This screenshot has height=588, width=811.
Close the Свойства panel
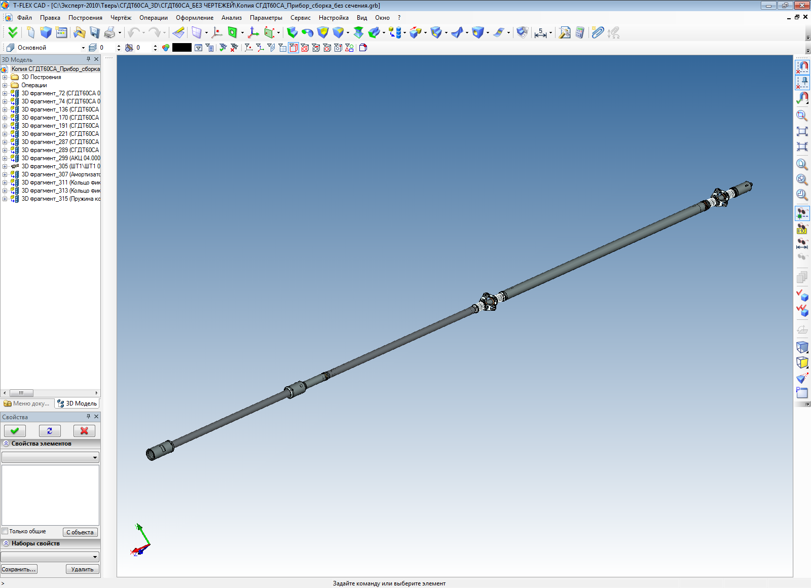click(x=96, y=417)
